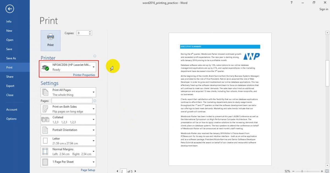Click the info icon next to Pages field
This screenshot has height=173, width=330.
[95, 101]
